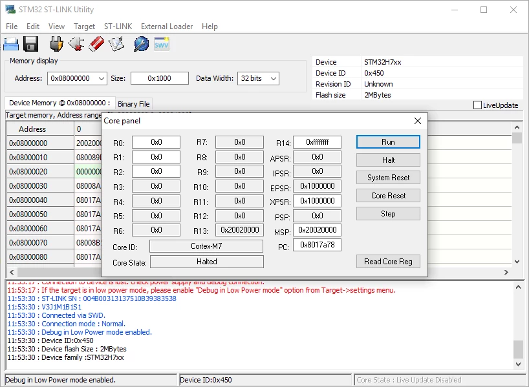
Task: Click status bar 'Device ID:0x450' entry
Action: (265, 380)
